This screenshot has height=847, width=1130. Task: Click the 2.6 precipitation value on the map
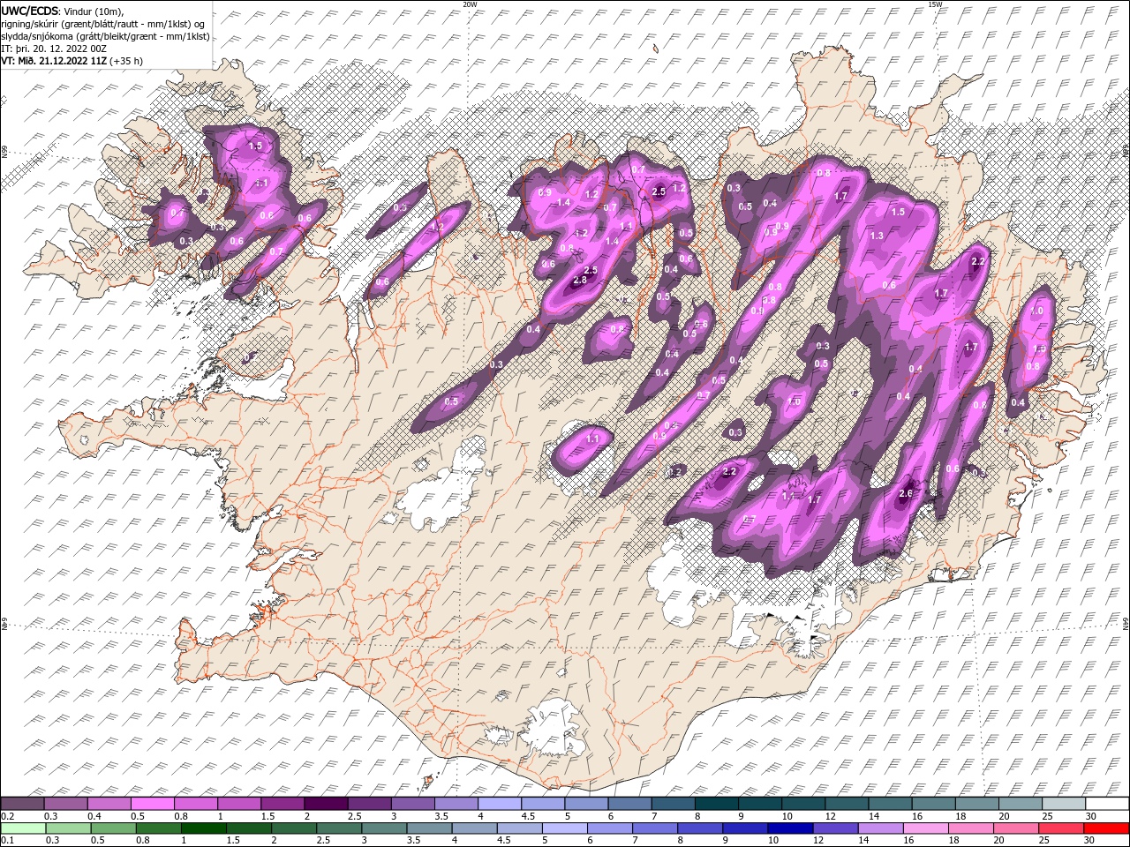pyautogui.click(x=905, y=494)
